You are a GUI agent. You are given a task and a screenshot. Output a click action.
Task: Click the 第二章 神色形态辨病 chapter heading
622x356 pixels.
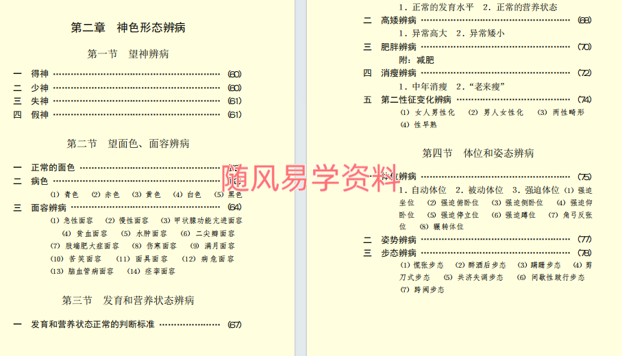pos(128,28)
